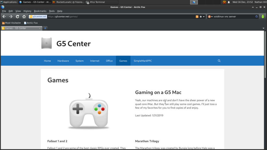
Task: Click the RSS feed icon in address bar
Action: (x=197, y=16)
